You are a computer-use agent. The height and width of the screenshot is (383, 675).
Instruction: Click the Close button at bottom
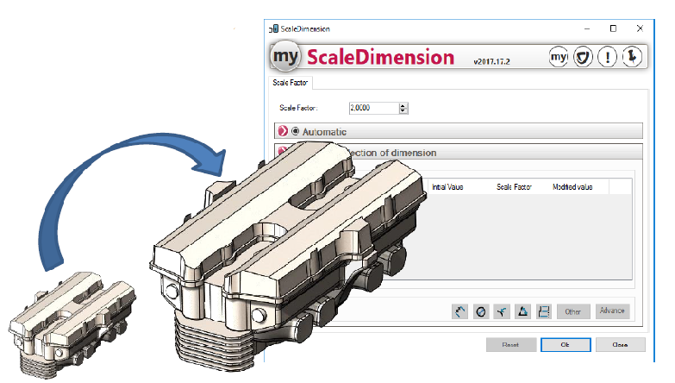click(x=621, y=345)
